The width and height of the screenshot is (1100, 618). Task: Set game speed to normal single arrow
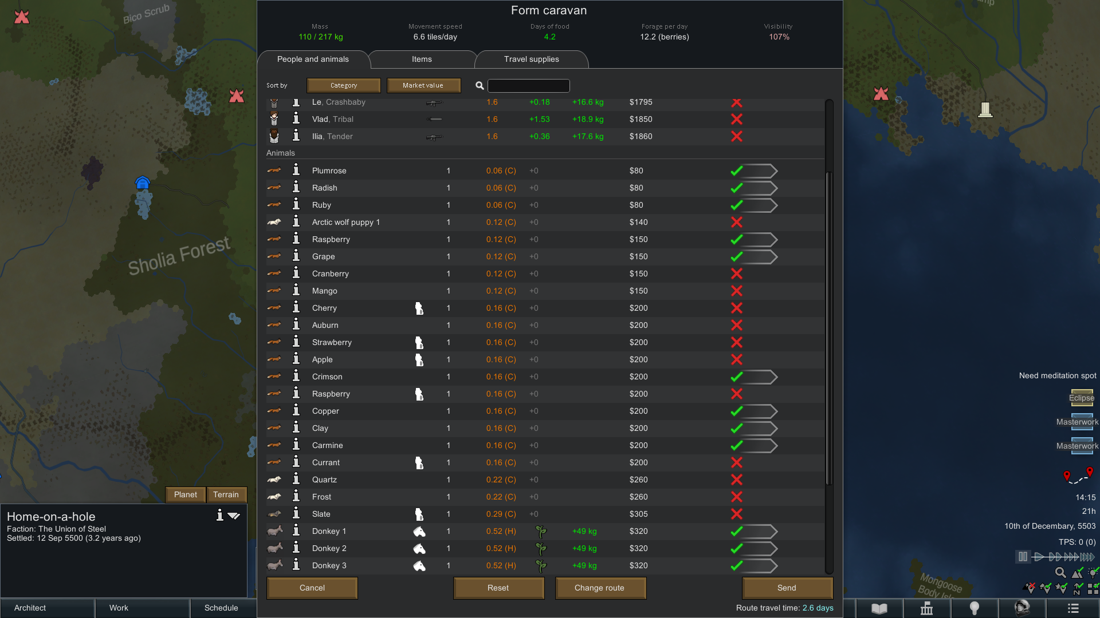(1039, 556)
